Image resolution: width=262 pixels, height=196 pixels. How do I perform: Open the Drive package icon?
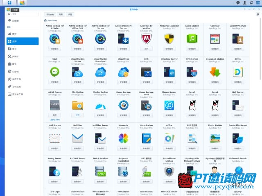click(238, 72)
